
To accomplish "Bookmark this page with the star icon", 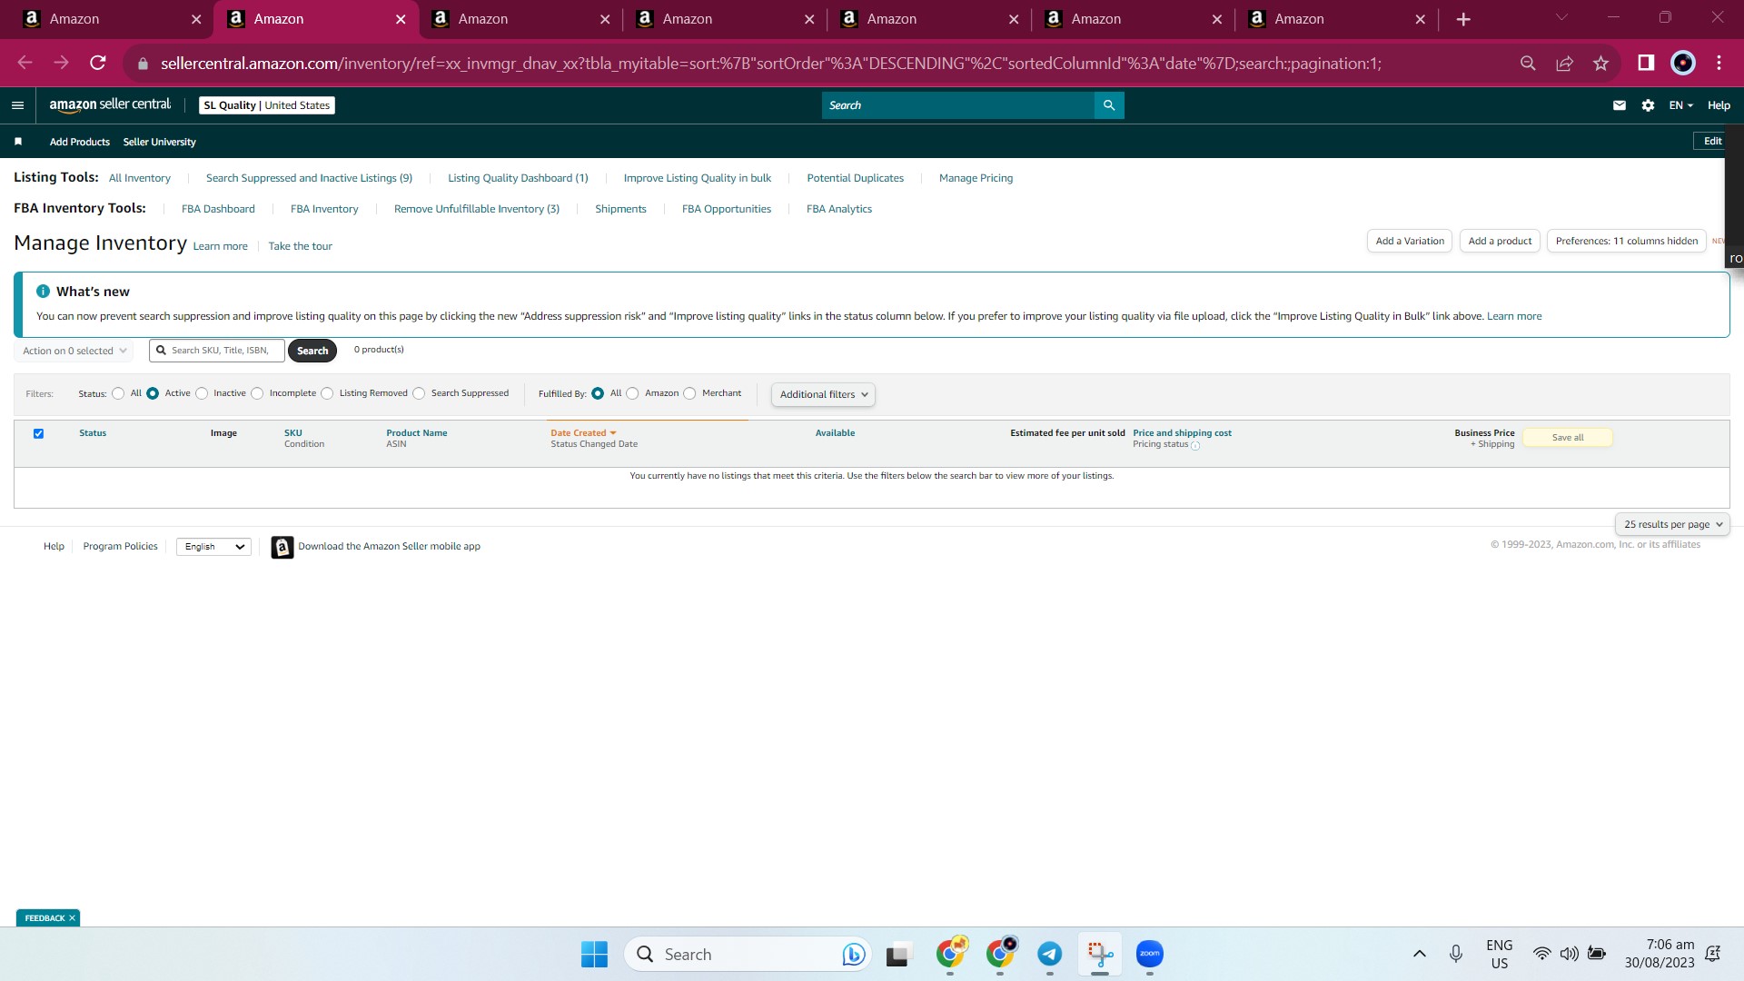I will pyautogui.click(x=1600, y=63).
